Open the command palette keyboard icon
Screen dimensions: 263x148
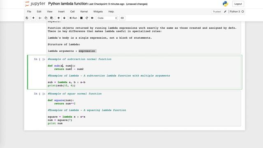point(122,18)
